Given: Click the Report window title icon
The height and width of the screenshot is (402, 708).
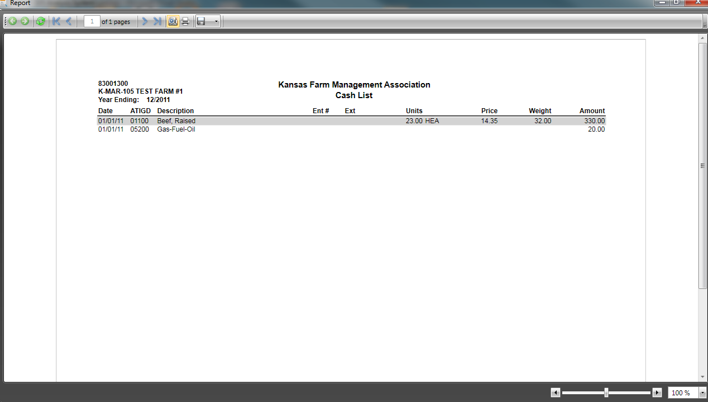Looking at the screenshot, I should pyautogui.click(x=4, y=3).
